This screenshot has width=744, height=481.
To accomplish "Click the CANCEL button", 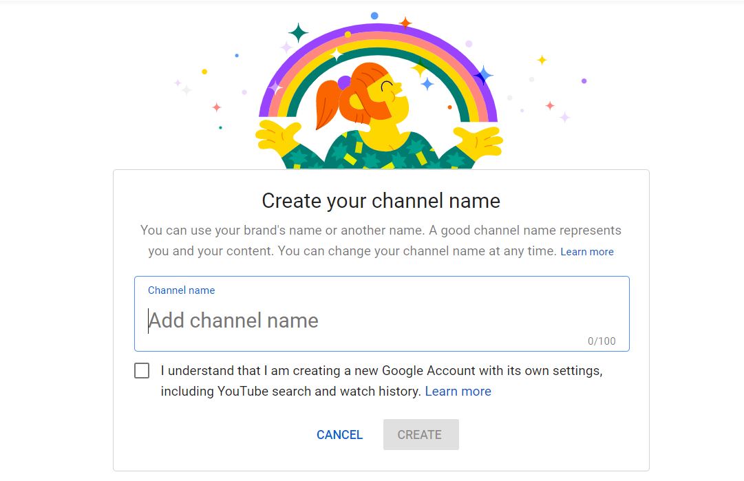I will pyautogui.click(x=340, y=434).
